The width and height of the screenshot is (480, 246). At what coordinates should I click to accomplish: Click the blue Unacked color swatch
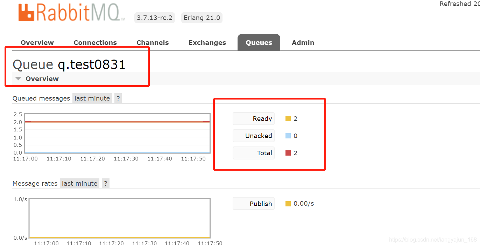tap(288, 136)
